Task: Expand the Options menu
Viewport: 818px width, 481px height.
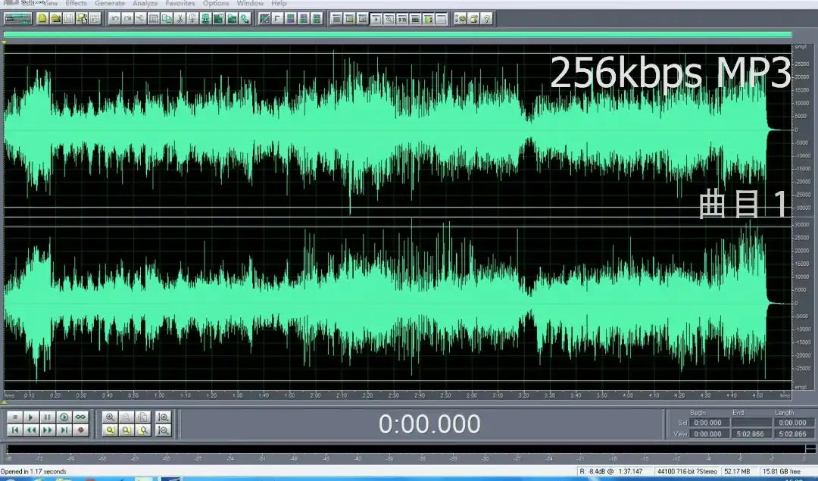Action: click(216, 4)
